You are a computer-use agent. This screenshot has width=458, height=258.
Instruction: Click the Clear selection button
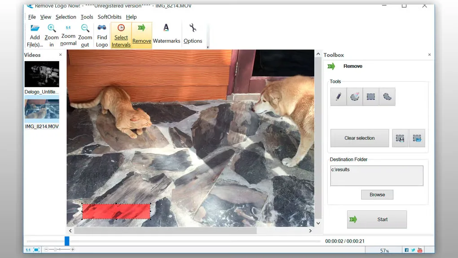(x=360, y=138)
